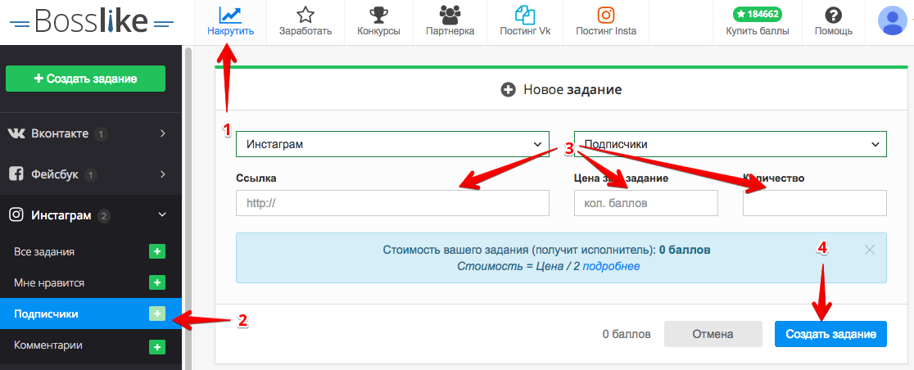The image size is (914, 370).
Task: Select Все задания in the sidebar
Action: [44, 252]
